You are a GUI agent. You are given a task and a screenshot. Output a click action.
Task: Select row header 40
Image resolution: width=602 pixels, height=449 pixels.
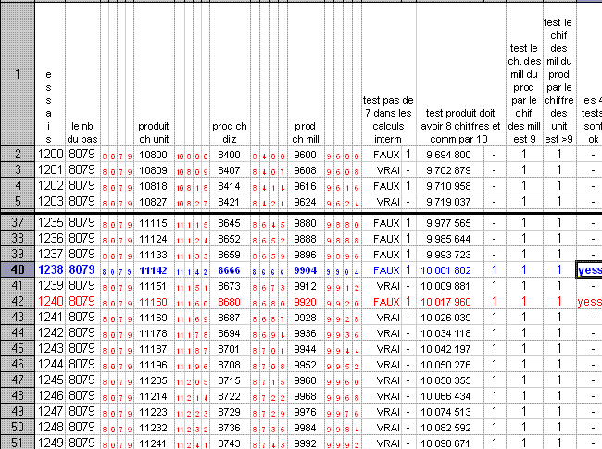pyautogui.click(x=17, y=269)
